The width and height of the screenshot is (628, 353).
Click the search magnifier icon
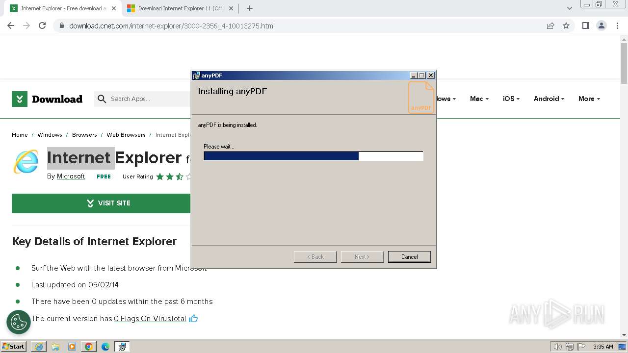coord(102,99)
